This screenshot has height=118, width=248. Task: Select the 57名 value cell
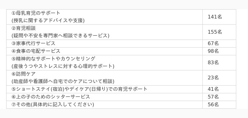(219, 97)
